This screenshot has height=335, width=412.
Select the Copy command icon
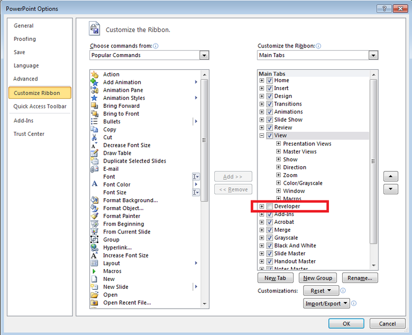94,130
